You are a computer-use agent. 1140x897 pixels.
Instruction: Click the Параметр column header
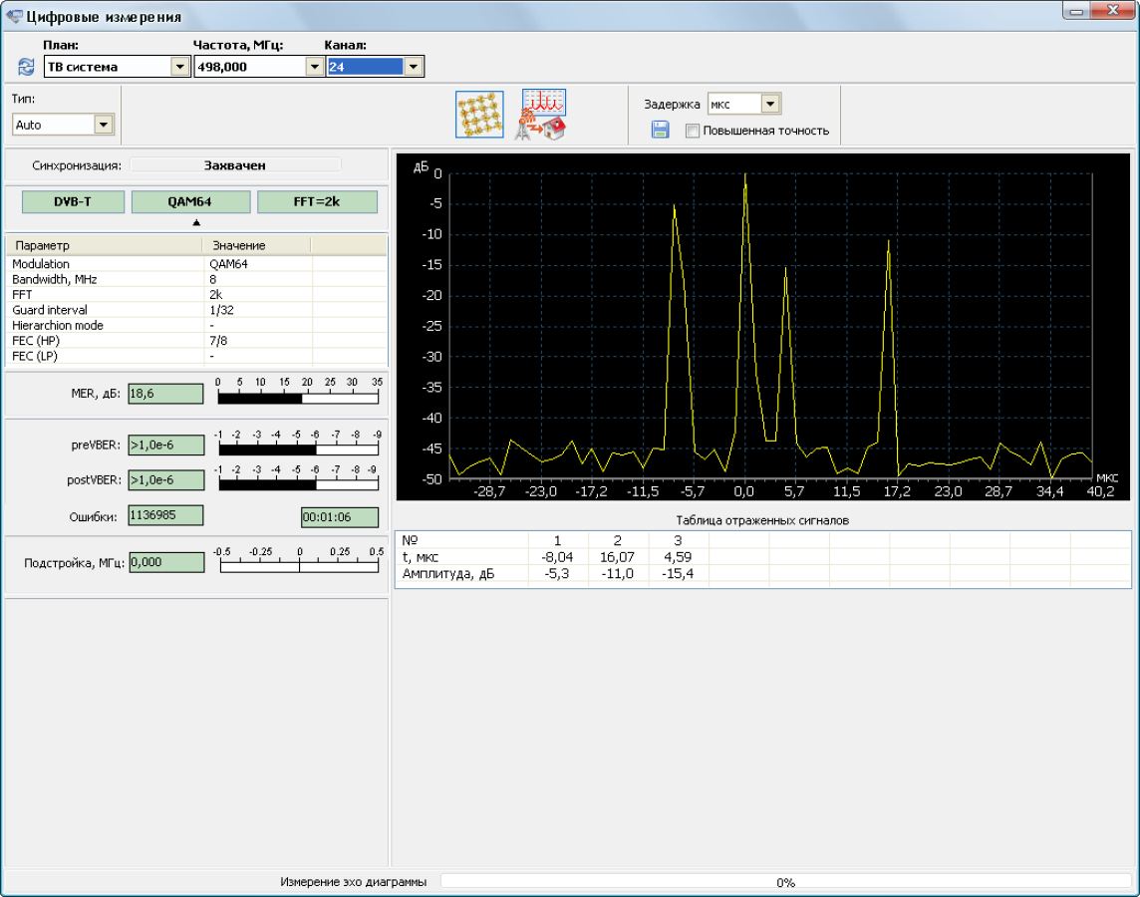click(x=105, y=246)
